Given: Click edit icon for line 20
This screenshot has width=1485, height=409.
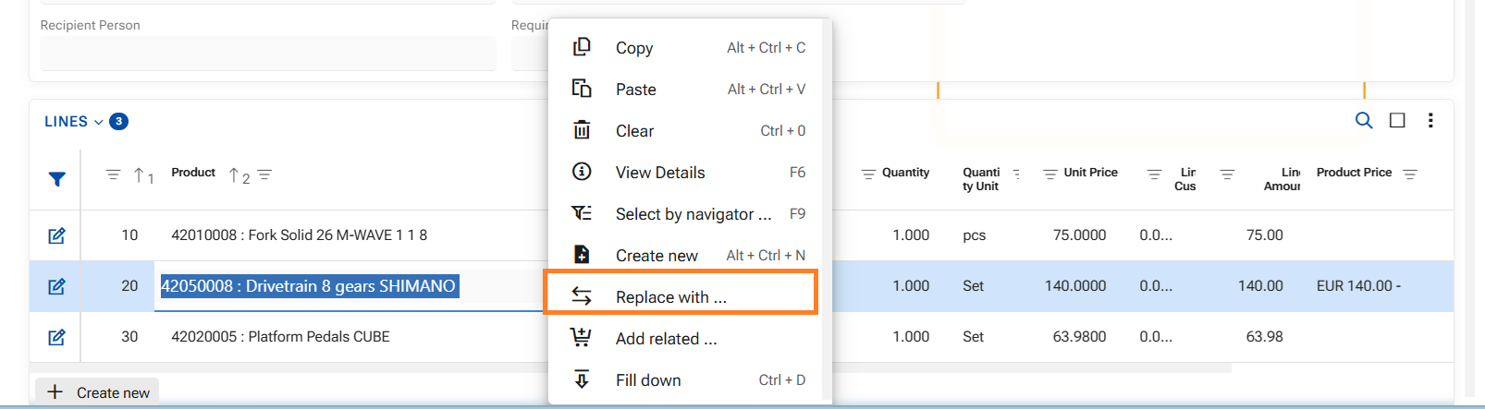Looking at the screenshot, I should pyautogui.click(x=56, y=286).
